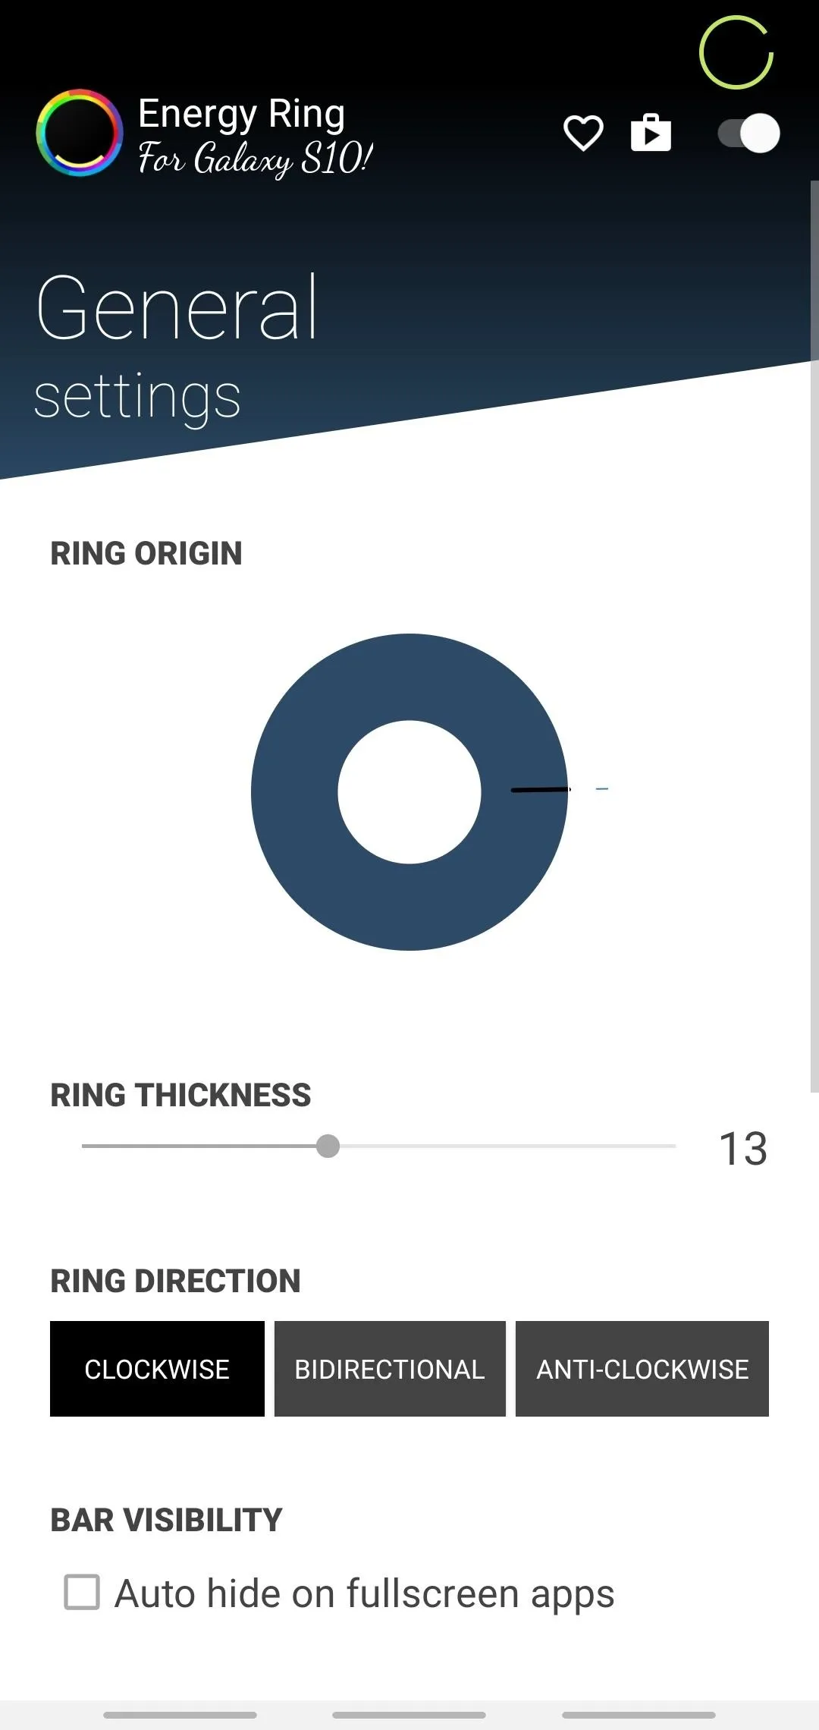Select the BIDIRECTIONAL ring direction

click(x=390, y=1369)
